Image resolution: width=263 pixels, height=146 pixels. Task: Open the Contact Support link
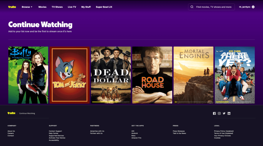click(x=55, y=131)
